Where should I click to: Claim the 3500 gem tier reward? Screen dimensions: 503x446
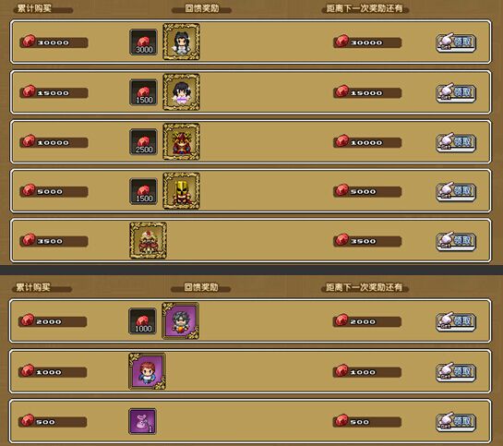(456, 241)
